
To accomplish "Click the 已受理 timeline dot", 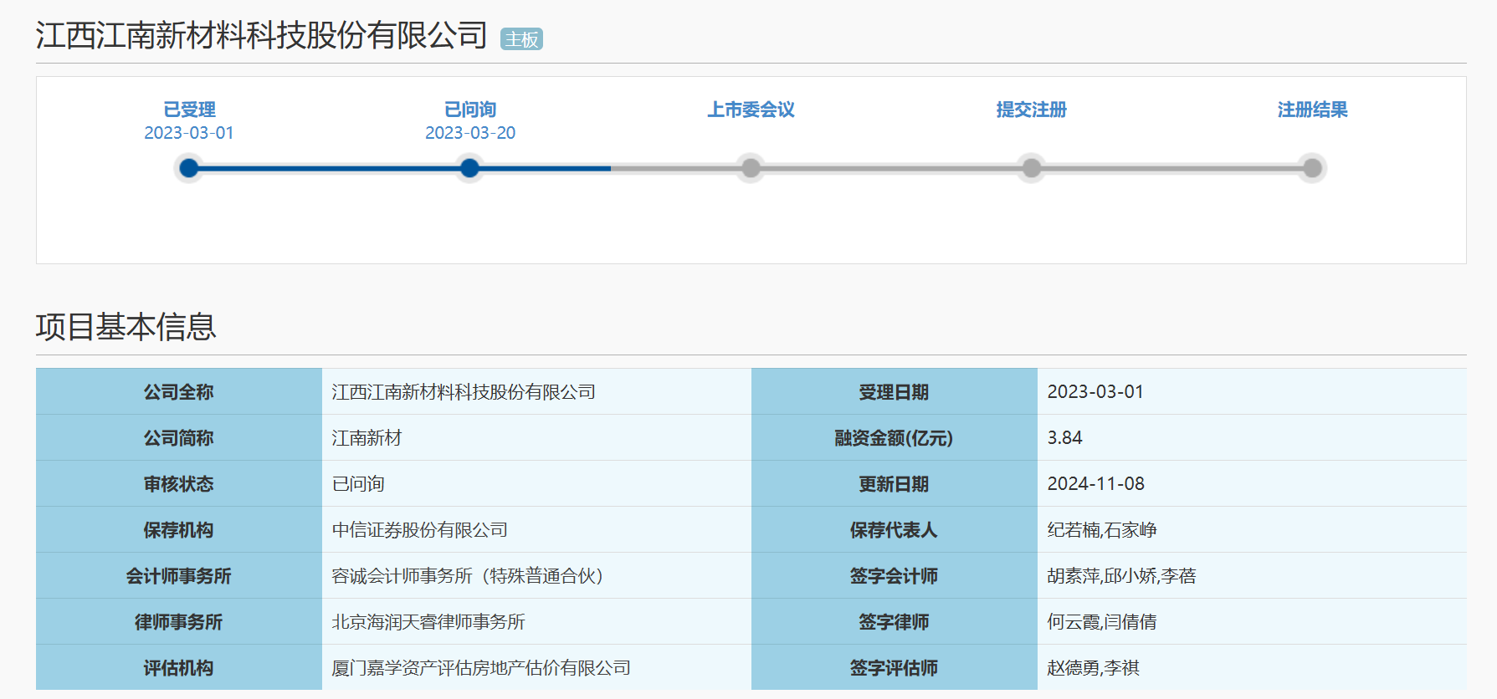I will click(x=189, y=168).
